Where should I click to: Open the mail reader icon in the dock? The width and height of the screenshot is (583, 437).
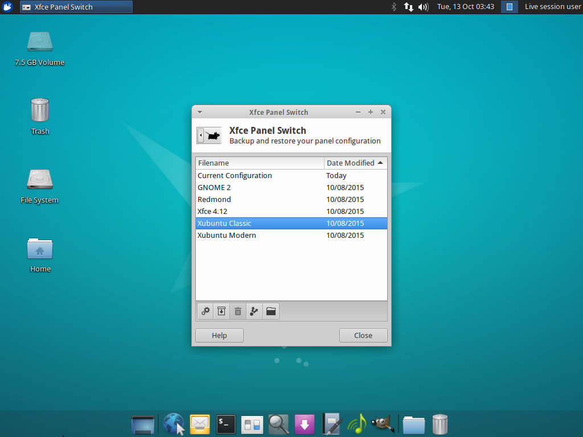tap(199, 424)
